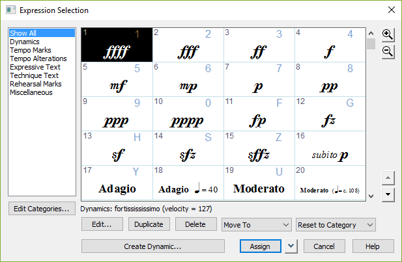Select the ffff dynamic expression
Viewport: 402px width, 262px height.
tap(117, 45)
